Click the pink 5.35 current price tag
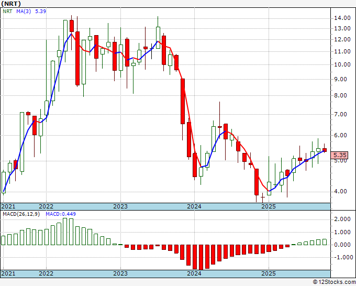The width and height of the screenshot is (356, 286). click(339, 155)
